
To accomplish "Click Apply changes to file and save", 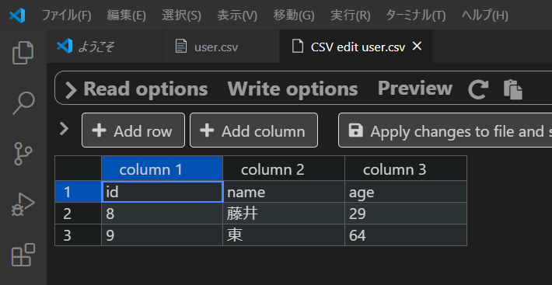I will click(x=445, y=130).
